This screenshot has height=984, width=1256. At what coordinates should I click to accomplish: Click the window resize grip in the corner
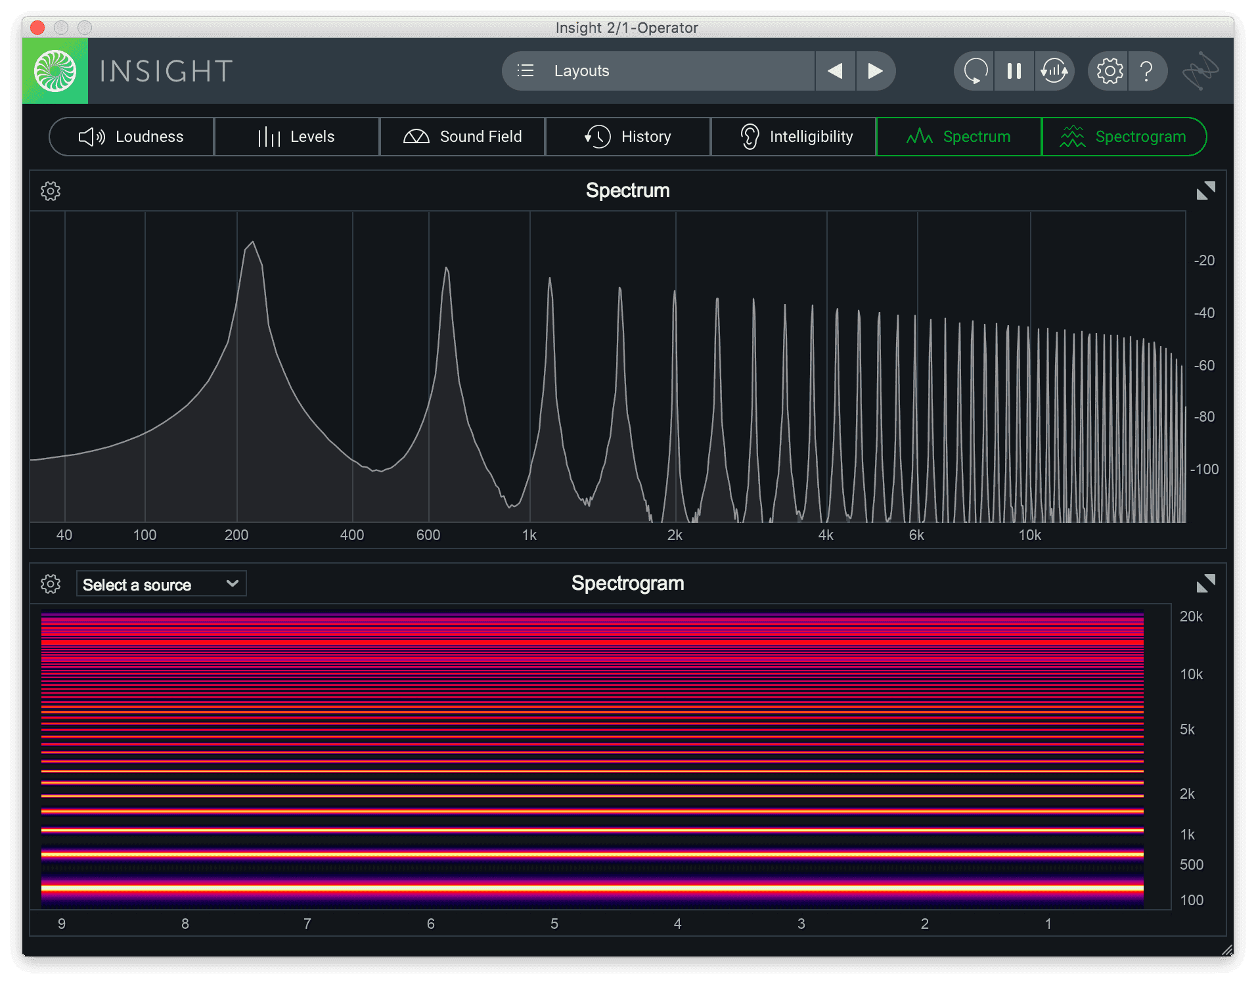(1226, 950)
